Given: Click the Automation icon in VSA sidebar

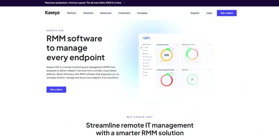Looking at the screenshot, I should (144, 60).
